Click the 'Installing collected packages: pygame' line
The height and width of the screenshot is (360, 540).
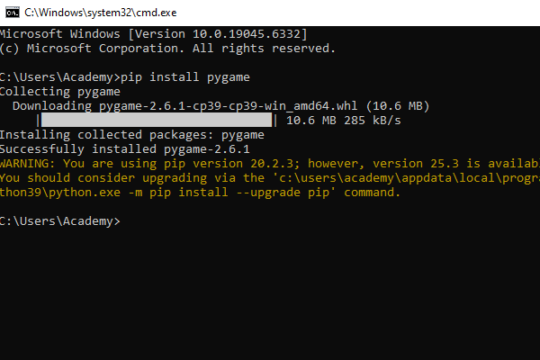[131, 135]
